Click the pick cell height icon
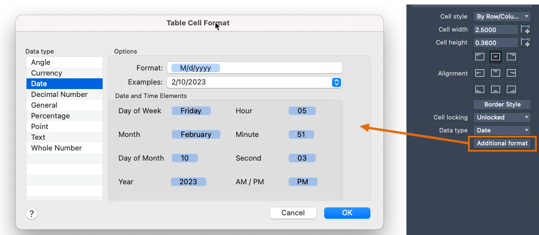 click(525, 42)
